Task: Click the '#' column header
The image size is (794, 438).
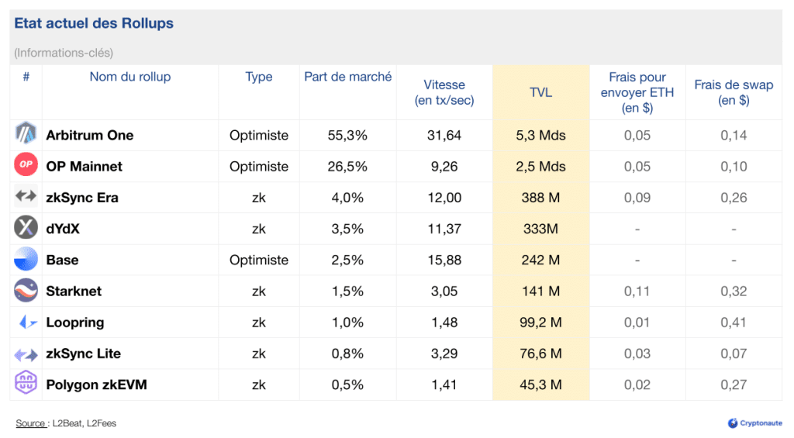Action: [x=26, y=77]
